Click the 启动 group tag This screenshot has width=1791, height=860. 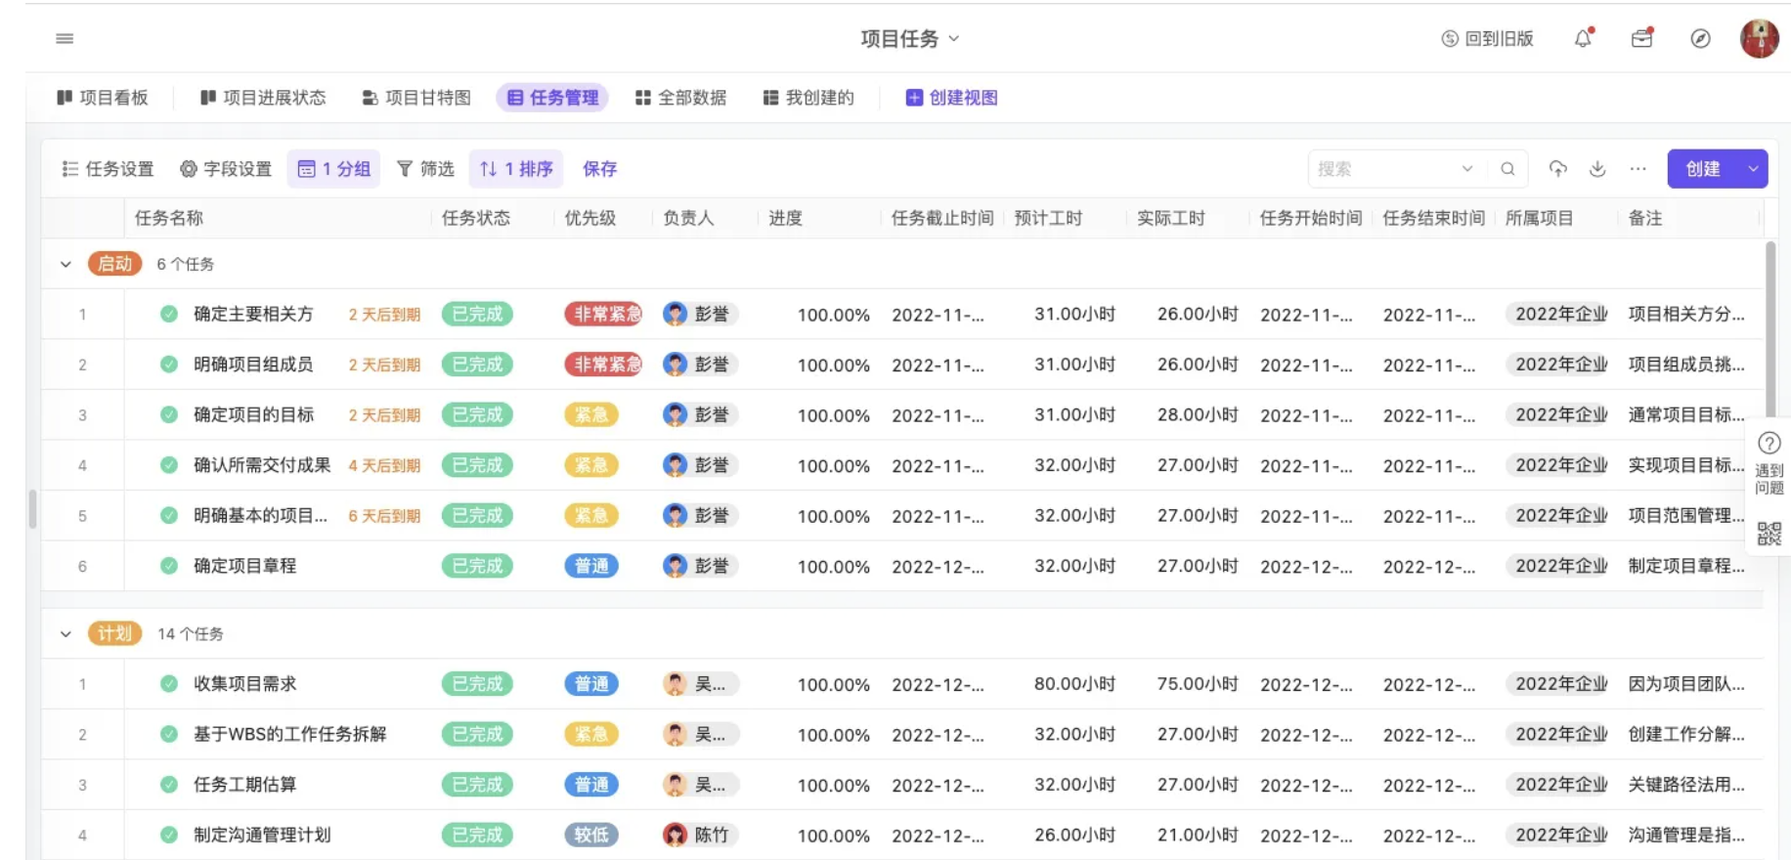click(x=115, y=264)
